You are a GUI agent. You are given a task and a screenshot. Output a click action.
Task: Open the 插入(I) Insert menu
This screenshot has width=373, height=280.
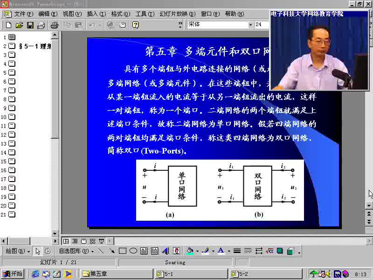97,14
